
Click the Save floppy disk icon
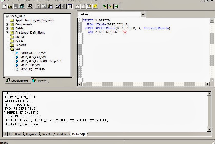coord(16,6)
